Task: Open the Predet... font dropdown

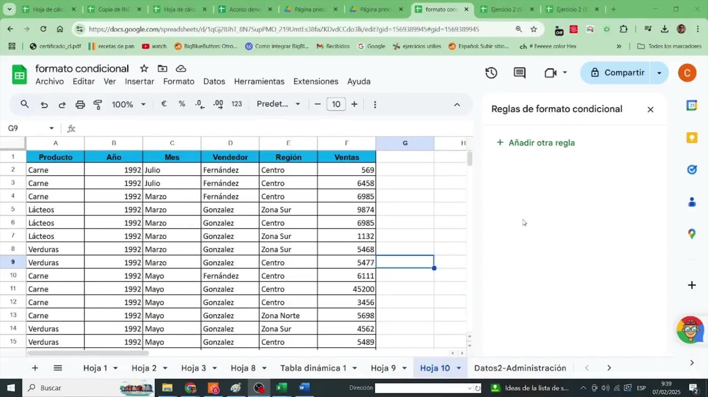Action: tap(278, 104)
